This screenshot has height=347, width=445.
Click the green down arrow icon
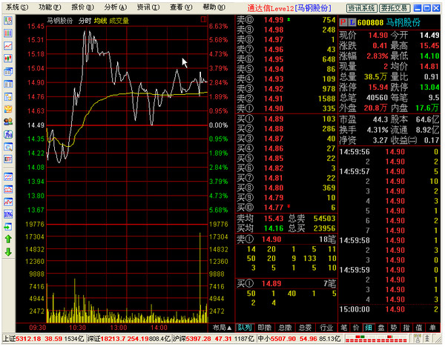coord(8,252)
